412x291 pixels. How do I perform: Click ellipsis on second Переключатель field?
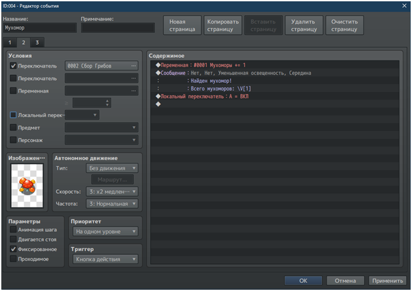(x=133, y=78)
